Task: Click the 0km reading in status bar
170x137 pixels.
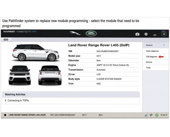Action: [x=101, y=115]
